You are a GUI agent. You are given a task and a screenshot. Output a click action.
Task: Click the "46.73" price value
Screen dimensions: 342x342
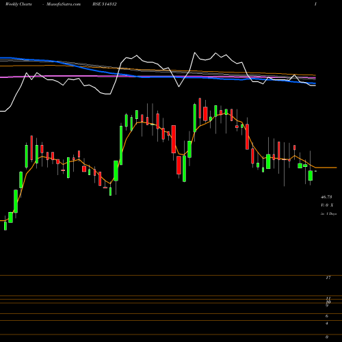click(x=326, y=197)
